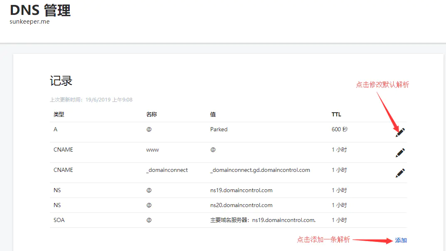Image resolution: width=446 pixels, height=251 pixels.
Task: Click the SOA record type cell
Action: click(x=59, y=220)
